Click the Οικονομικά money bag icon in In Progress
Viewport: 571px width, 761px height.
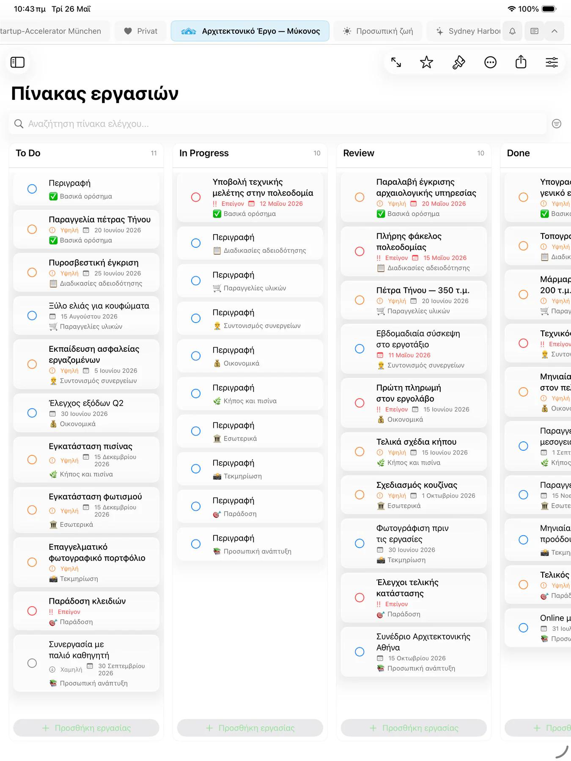tap(217, 363)
